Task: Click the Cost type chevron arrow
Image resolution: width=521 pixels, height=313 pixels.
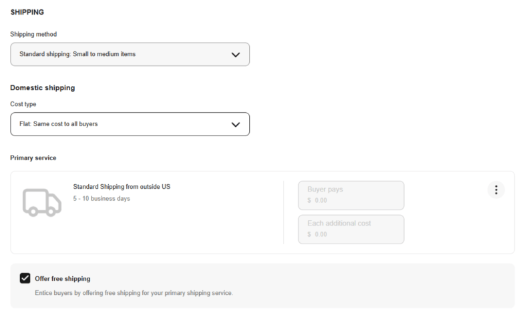Action: click(235, 124)
